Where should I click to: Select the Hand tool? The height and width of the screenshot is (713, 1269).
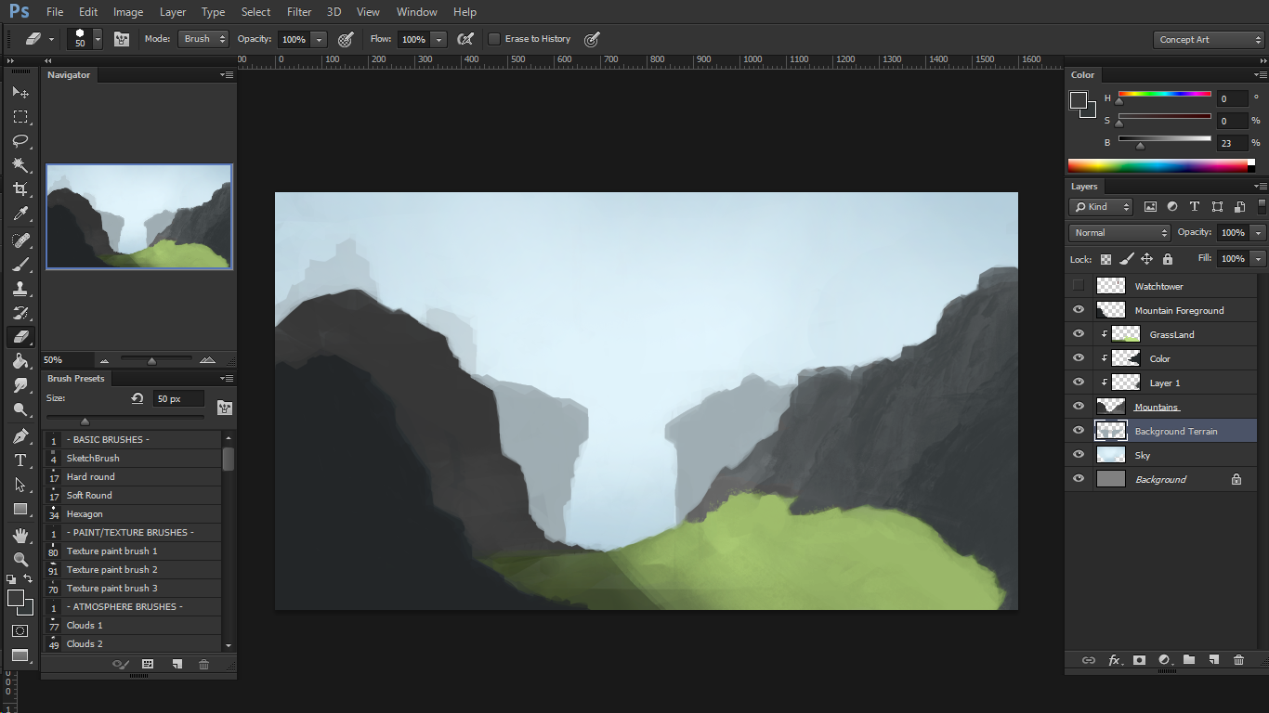[x=20, y=536]
